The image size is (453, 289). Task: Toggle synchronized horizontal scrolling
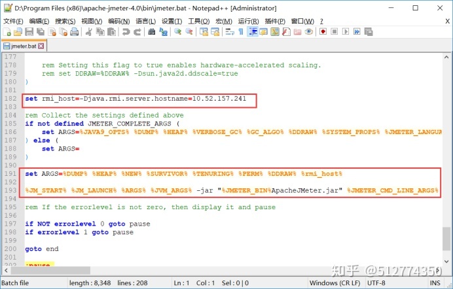point(215,32)
